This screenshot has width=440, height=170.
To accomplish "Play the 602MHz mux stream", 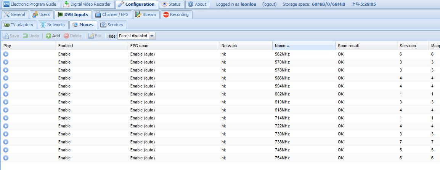I will pos(6,94).
